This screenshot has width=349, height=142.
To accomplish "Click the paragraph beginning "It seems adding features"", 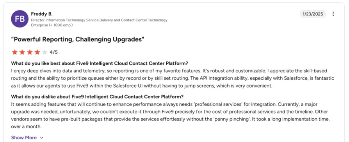I will click(x=170, y=116).
